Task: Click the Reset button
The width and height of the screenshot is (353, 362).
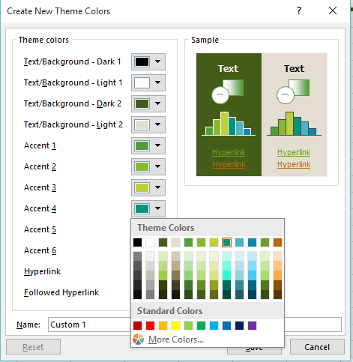Action: point(33,347)
